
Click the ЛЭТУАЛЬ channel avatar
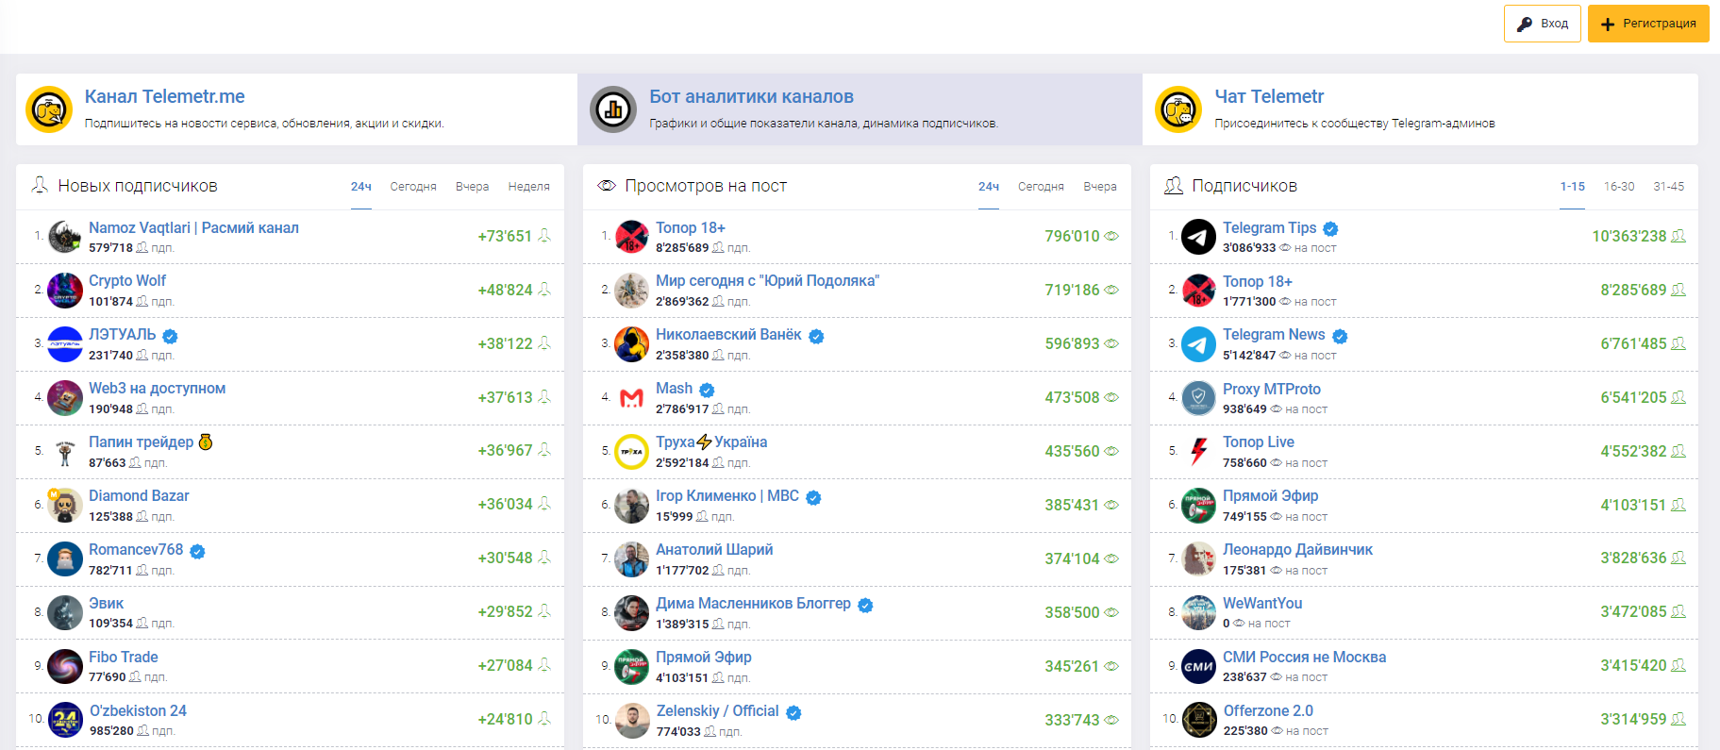(x=65, y=344)
